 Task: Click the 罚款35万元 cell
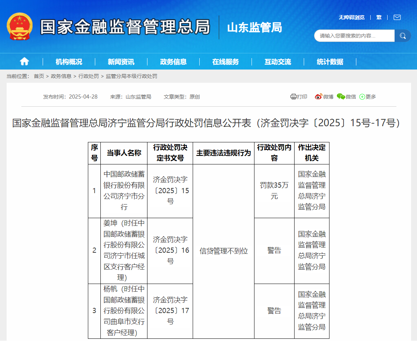tap(274, 191)
